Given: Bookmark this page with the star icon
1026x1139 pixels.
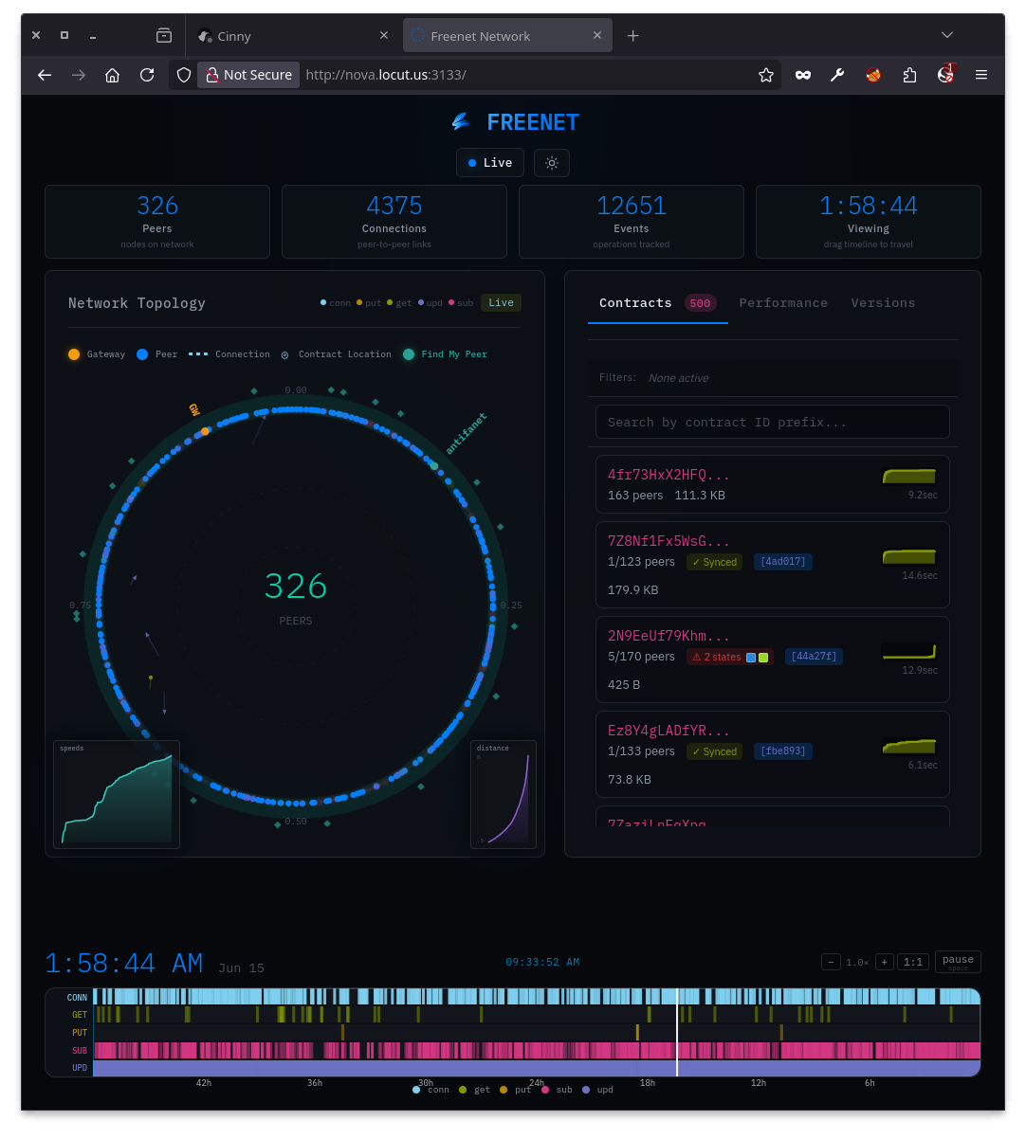Looking at the screenshot, I should tap(766, 75).
